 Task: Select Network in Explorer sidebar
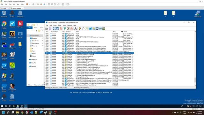pyautogui.click(x=33, y=66)
